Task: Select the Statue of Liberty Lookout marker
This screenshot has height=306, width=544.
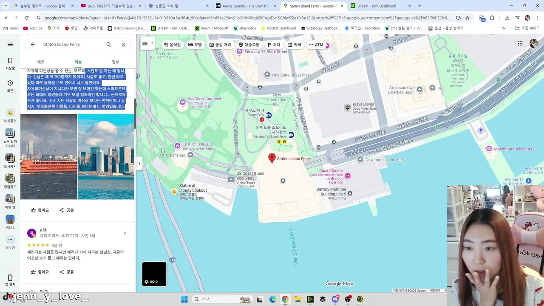Action: click(174, 192)
